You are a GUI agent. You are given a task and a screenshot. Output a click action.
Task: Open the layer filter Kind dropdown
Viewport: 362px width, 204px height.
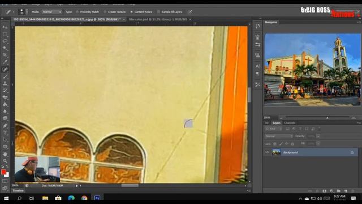274,129
